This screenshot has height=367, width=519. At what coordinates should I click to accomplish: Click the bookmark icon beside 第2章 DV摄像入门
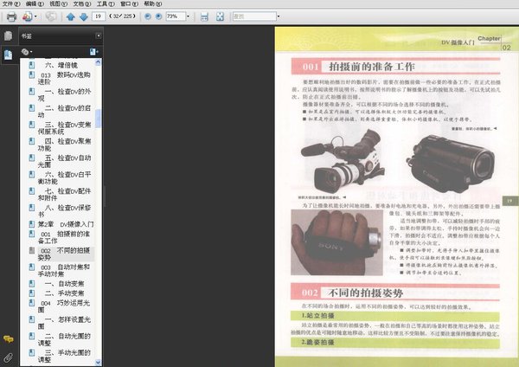point(32,224)
